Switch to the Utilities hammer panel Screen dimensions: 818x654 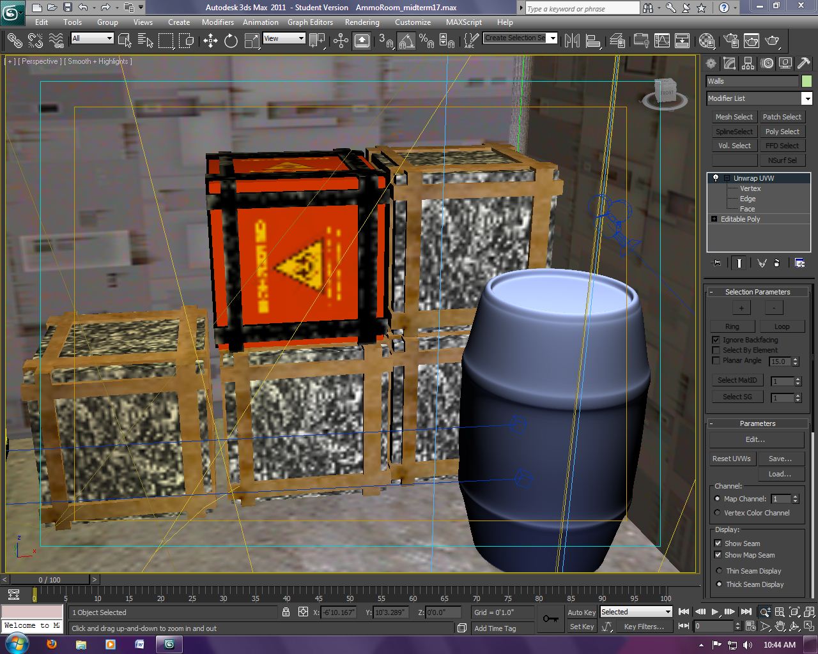click(804, 63)
